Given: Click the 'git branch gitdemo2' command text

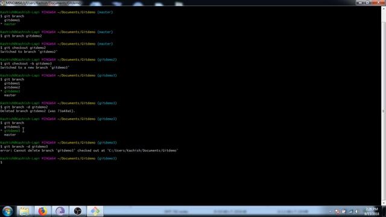Looking at the screenshot, I should tap(23, 36).
